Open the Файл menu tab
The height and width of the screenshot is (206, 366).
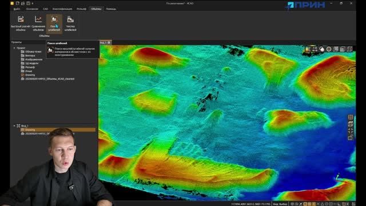pyautogui.click(x=17, y=9)
